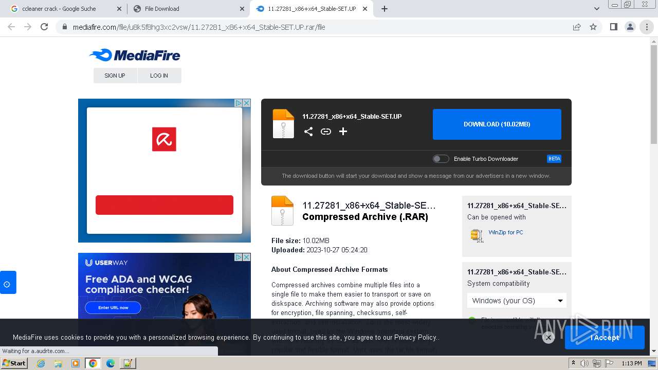Accept cookies with I Accept button

tap(605, 338)
